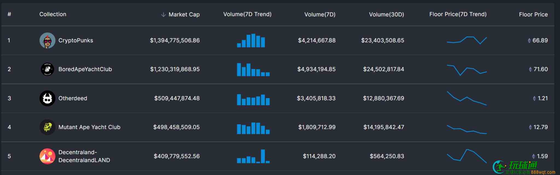Image resolution: width=560 pixels, height=175 pixels.
Task: Click the CryptoPunks floor price trend line
Action: pyautogui.click(x=467, y=40)
